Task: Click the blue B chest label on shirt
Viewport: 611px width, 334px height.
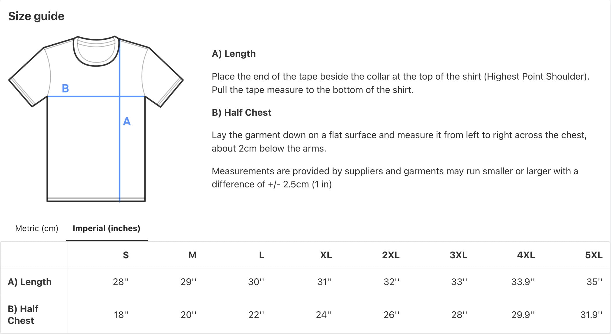Action: click(65, 88)
